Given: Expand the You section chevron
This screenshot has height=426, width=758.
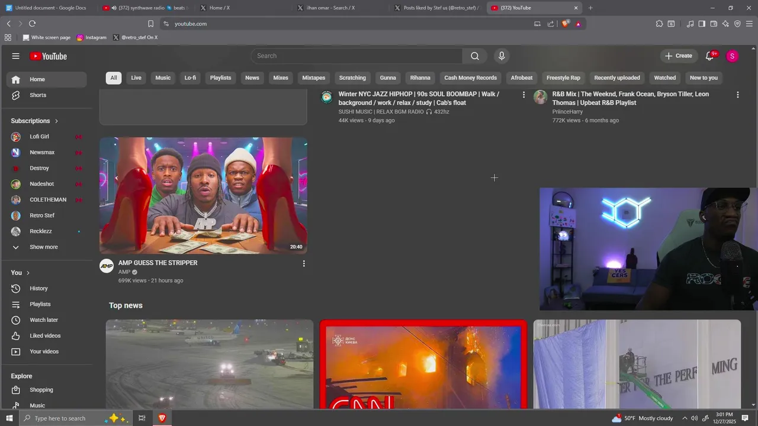Looking at the screenshot, I should tap(28, 273).
